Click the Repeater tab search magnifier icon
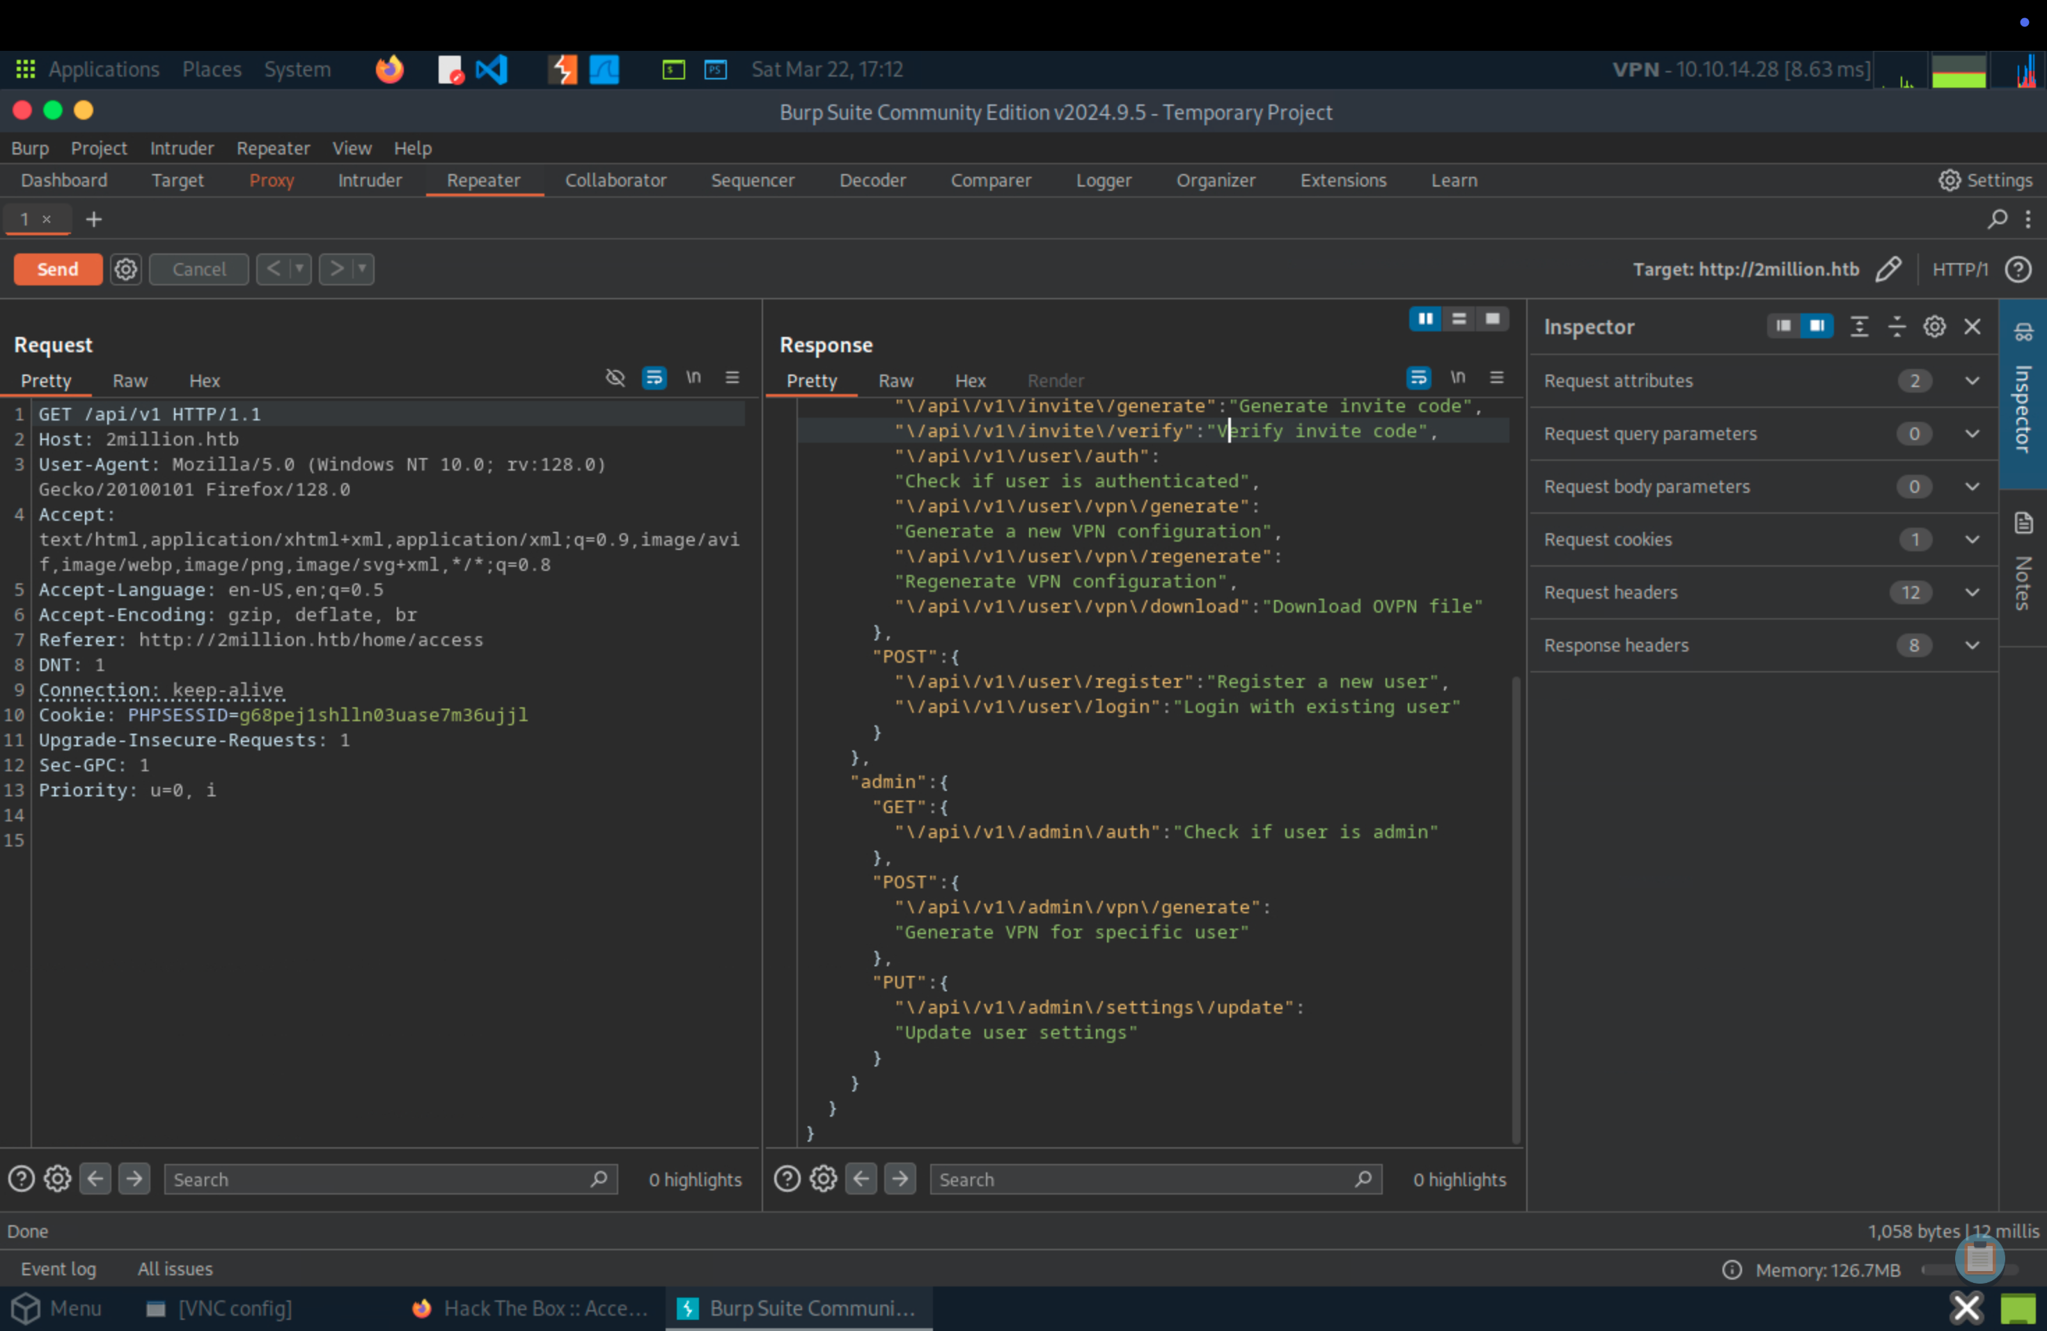The image size is (2047, 1331). point(1997,219)
